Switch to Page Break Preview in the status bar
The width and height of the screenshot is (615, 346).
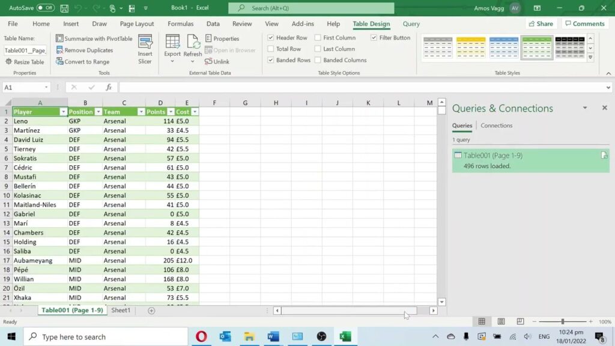tap(520, 322)
